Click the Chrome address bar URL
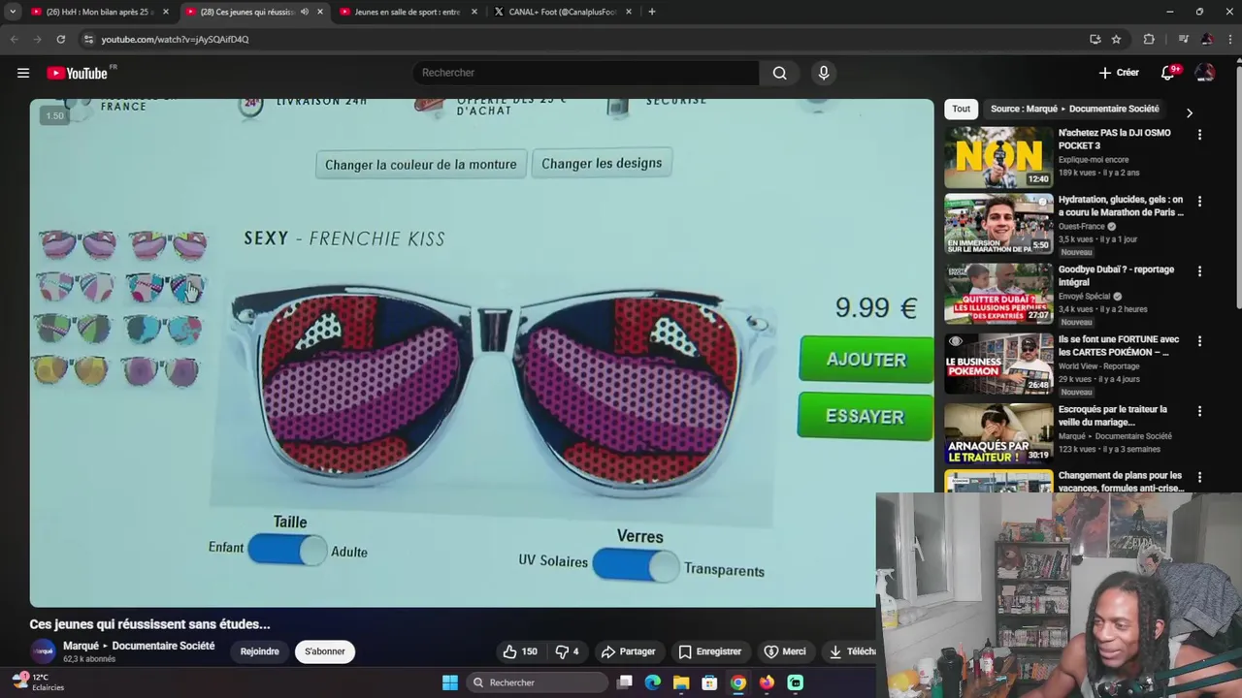Screen dimensions: 1242x698 tap(175, 39)
